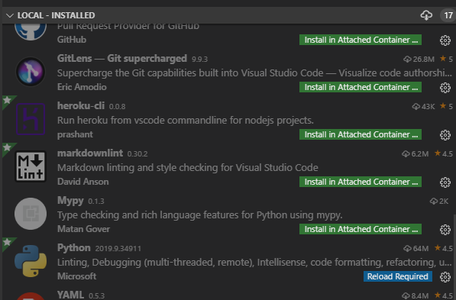This screenshot has height=300, width=456.
Task: Click the 17 installed extensions count badge
Action: pyautogui.click(x=448, y=15)
